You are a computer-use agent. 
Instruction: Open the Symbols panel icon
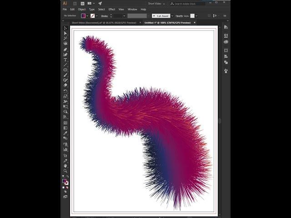coord(226,71)
